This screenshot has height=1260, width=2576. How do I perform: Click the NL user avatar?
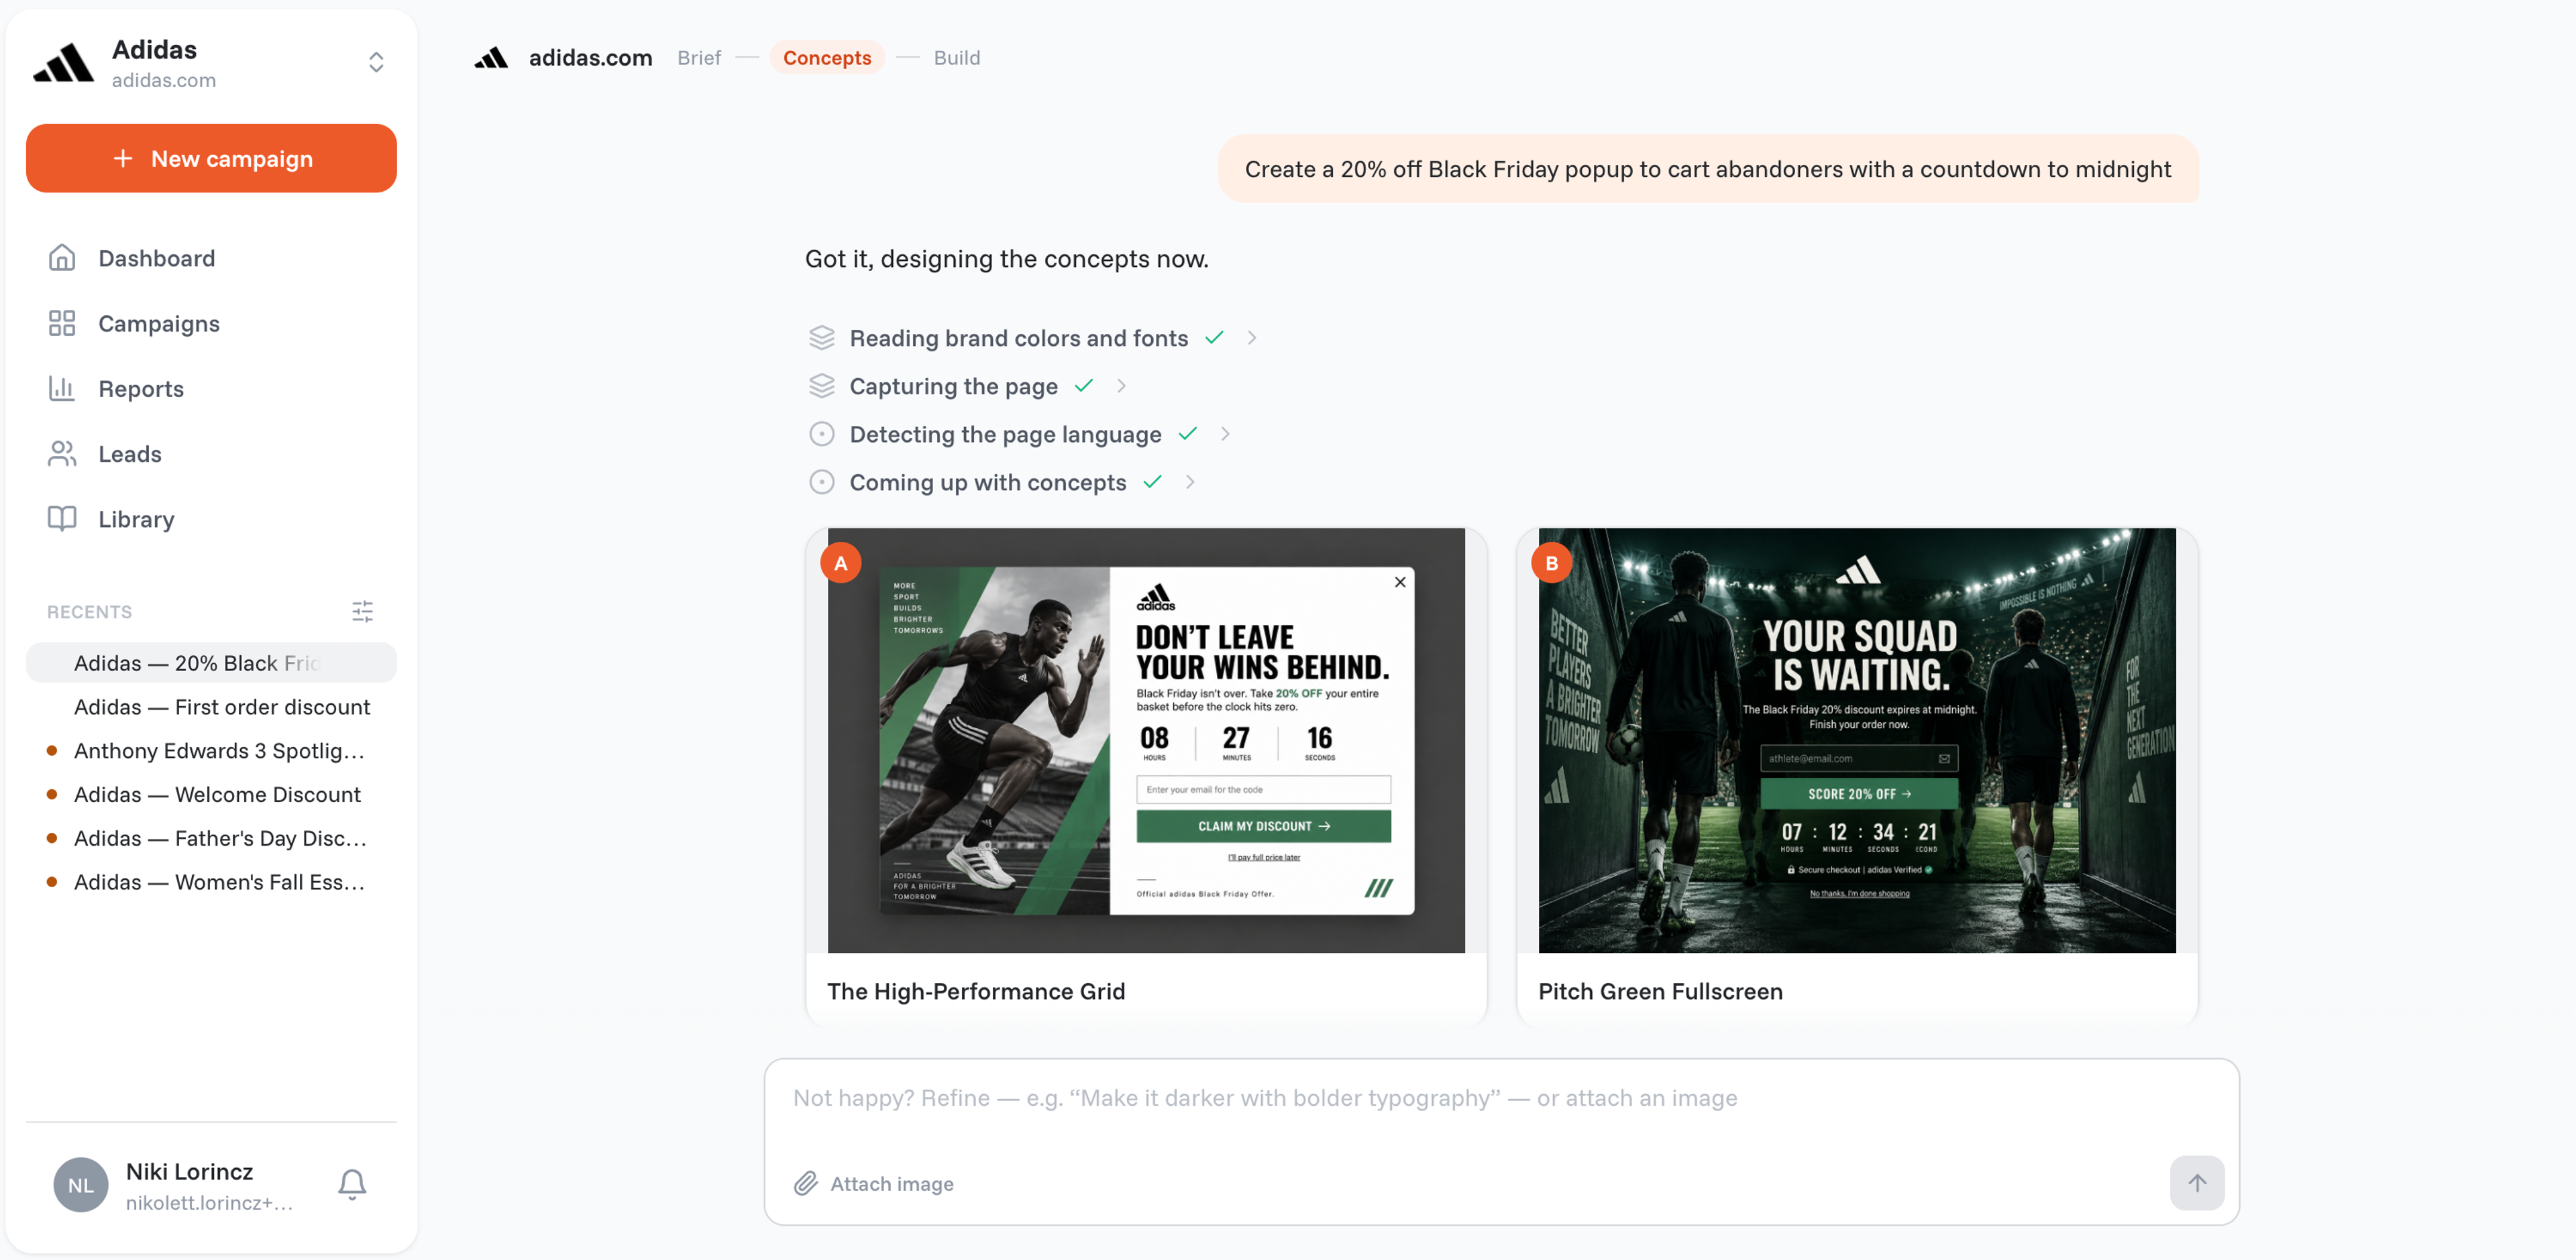[x=81, y=1185]
